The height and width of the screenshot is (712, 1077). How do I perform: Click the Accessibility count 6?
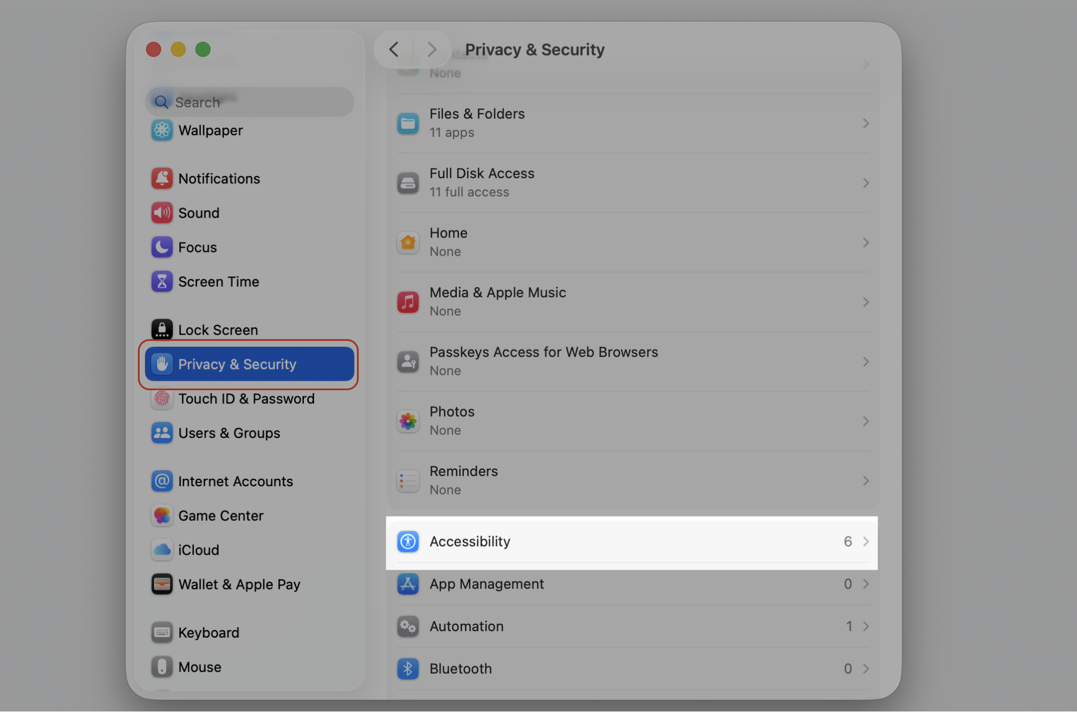[x=847, y=541]
